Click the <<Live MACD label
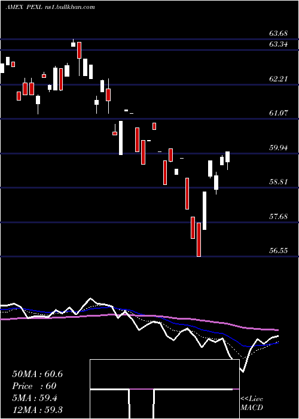Viewport: 299px width, 419px height. click(x=252, y=403)
